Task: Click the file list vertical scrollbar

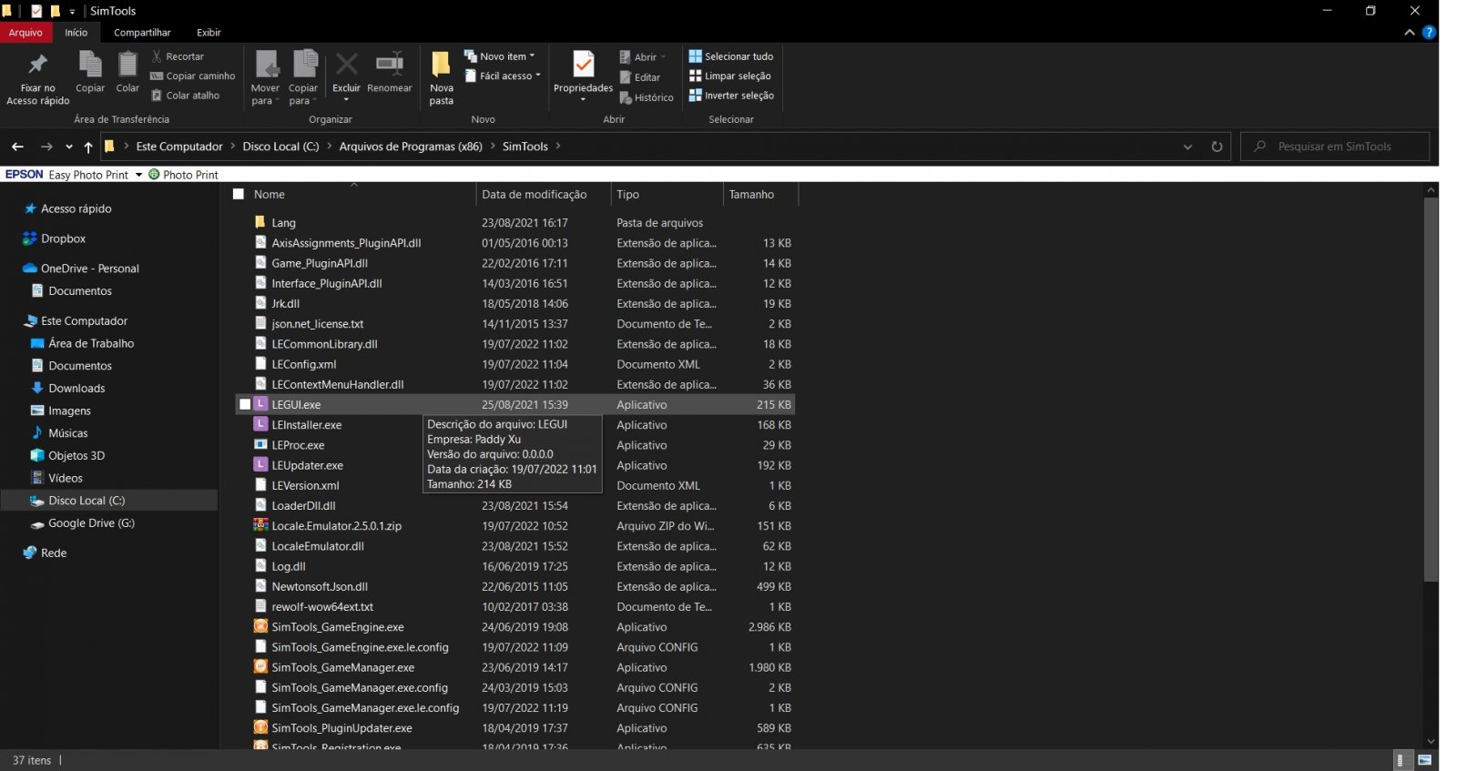Action: coord(1431,390)
